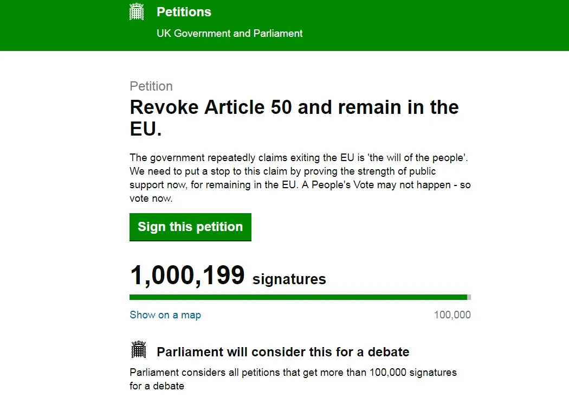Open the 'Show on a map' link
The height and width of the screenshot is (397, 569).
pos(165,315)
